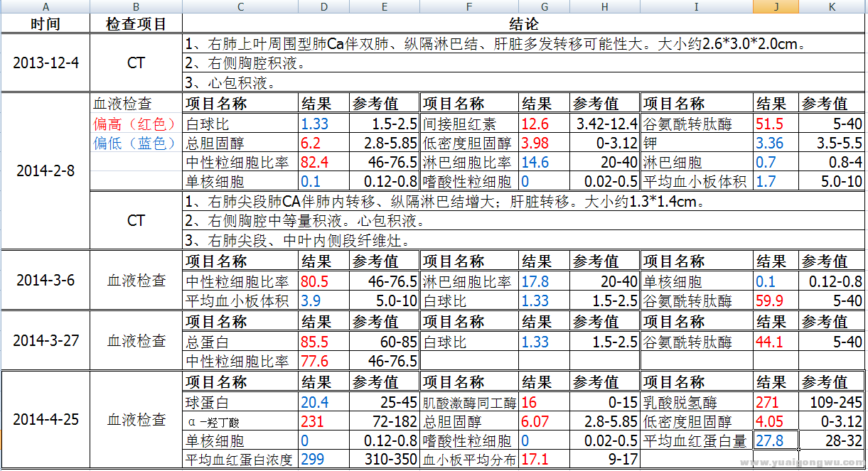This screenshot has width=868, height=471.
Task: Select column A header
Action: 45,6
